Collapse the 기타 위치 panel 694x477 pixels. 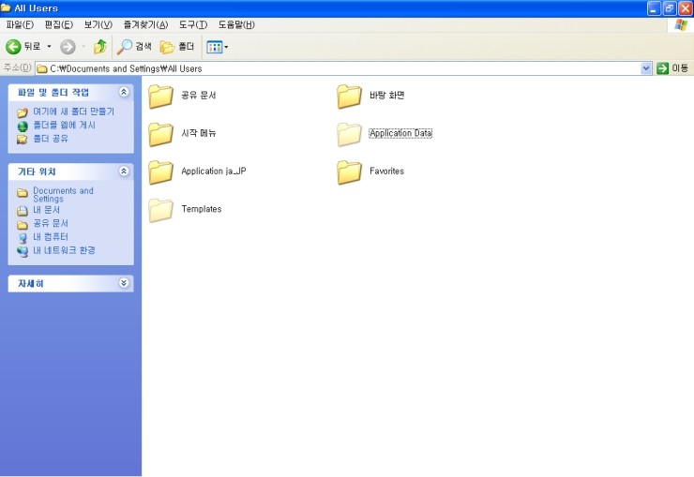124,171
